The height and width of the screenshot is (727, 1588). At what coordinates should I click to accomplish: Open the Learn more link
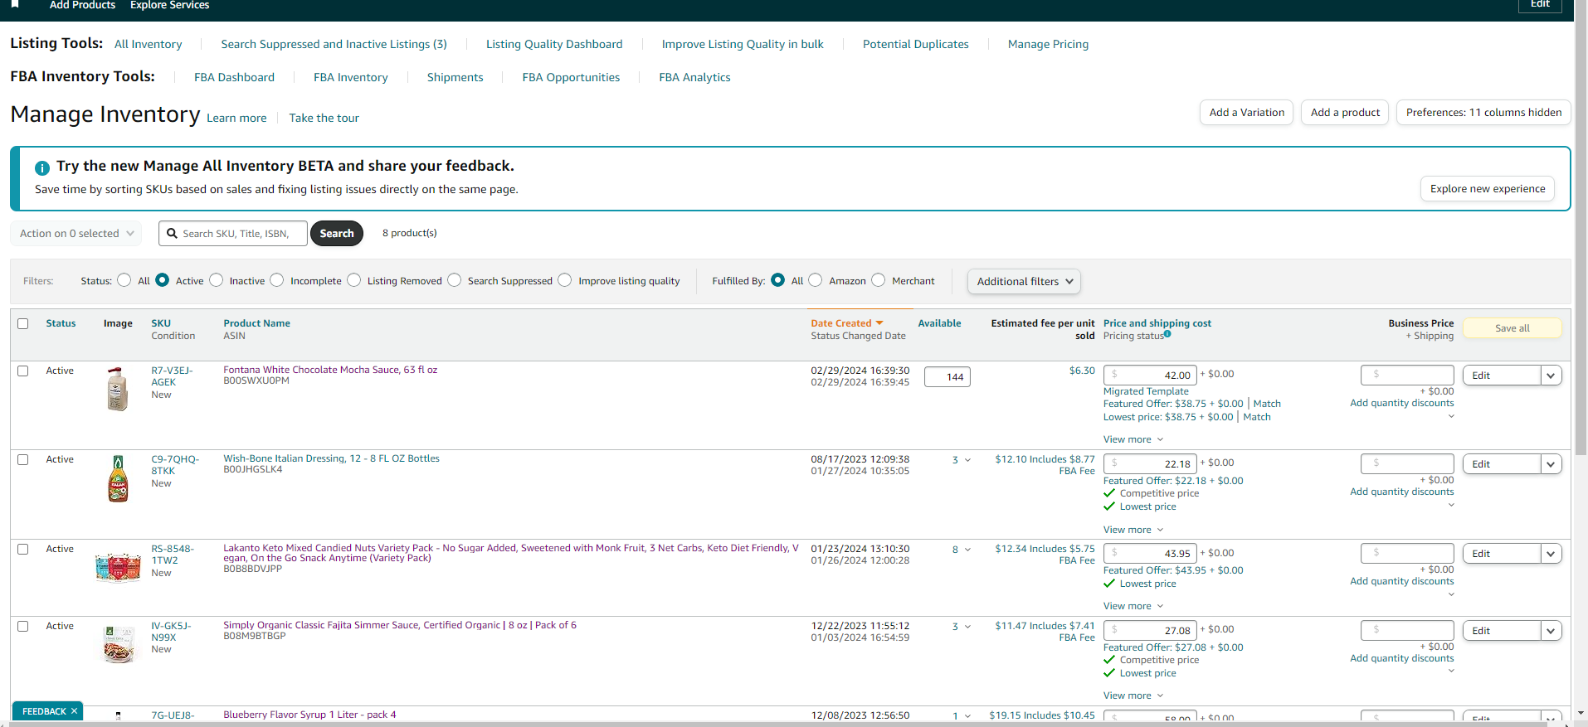236,119
